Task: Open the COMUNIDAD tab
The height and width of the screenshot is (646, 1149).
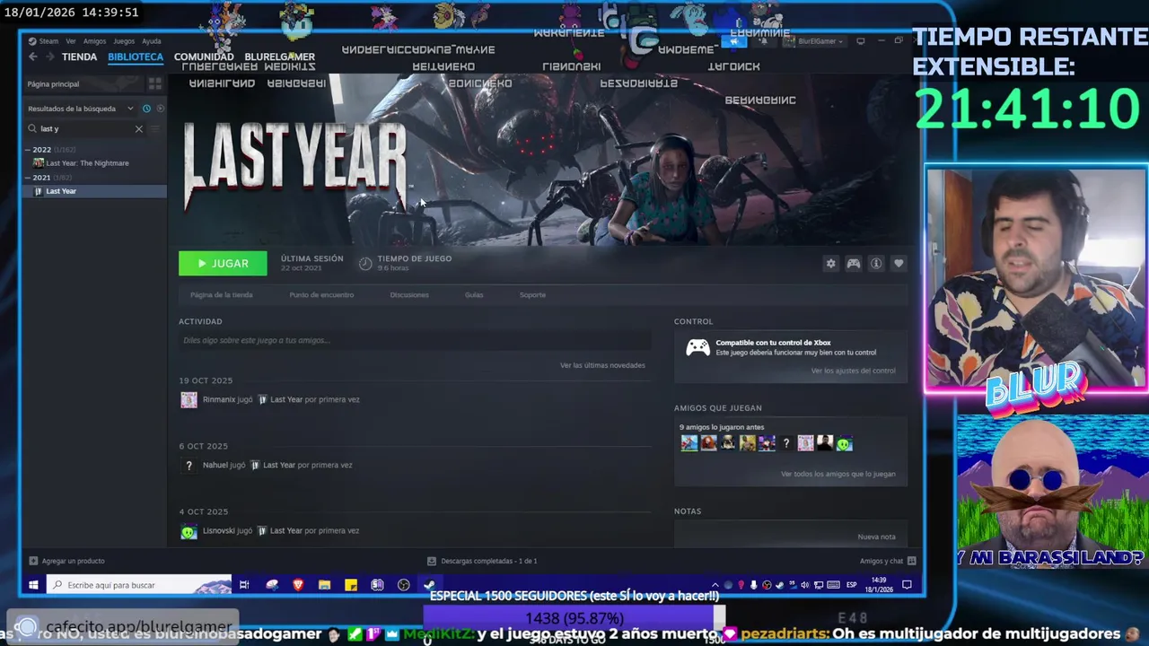Action: point(204,57)
